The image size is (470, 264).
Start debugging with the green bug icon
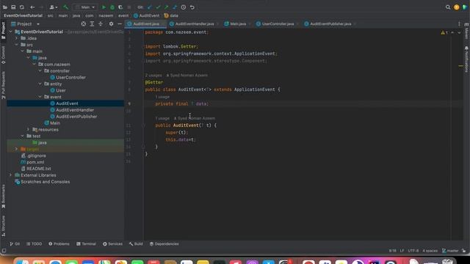(x=112, y=7)
